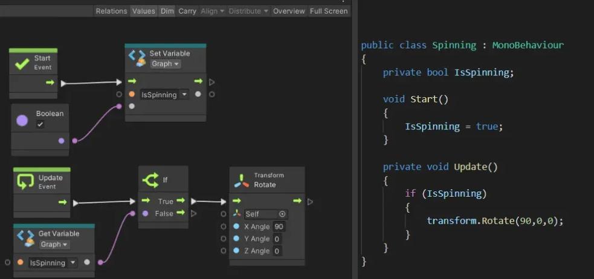Screen dimensions: 594x279
Task: Toggle the Dim toolbar button
Action: (x=167, y=11)
